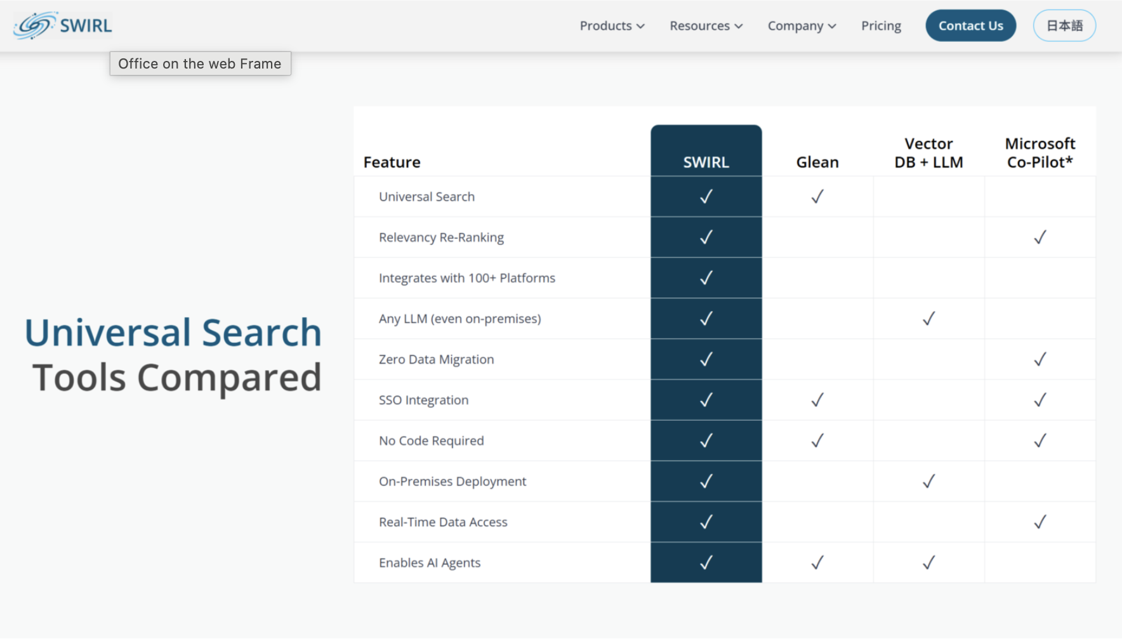This screenshot has height=641, width=1122.
Task: Go to the Pricing page
Action: pos(881,26)
